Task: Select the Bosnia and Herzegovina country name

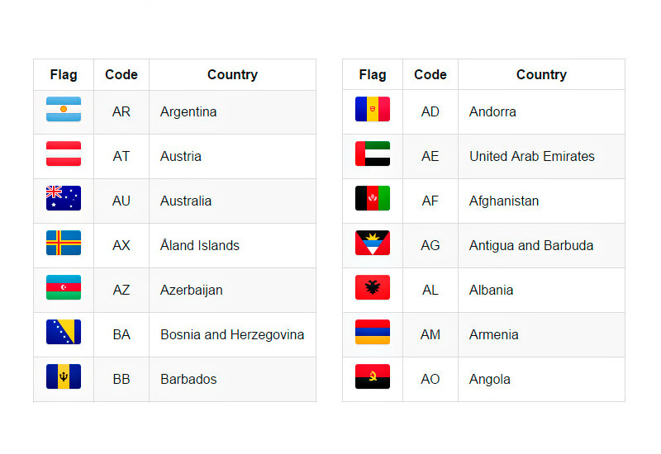Action: pyautogui.click(x=232, y=335)
